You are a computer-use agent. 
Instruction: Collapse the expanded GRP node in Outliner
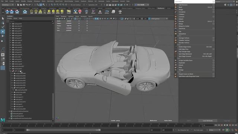[x=11, y=71]
